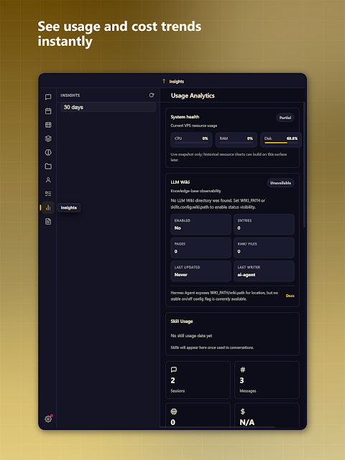This screenshot has height=460, width=345.
Task: Click the INSIGHTS panel header label
Action: [70, 95]
